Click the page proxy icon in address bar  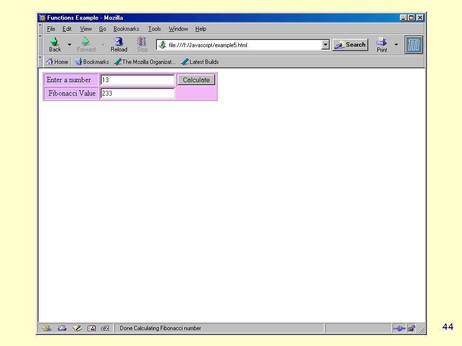[x=162, y=45]
